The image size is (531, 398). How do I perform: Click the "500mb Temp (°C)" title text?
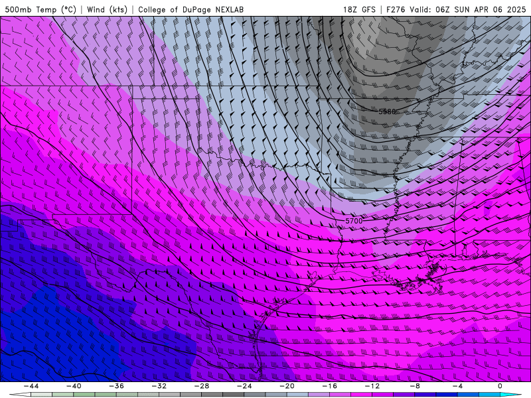(x=40, y=9)
